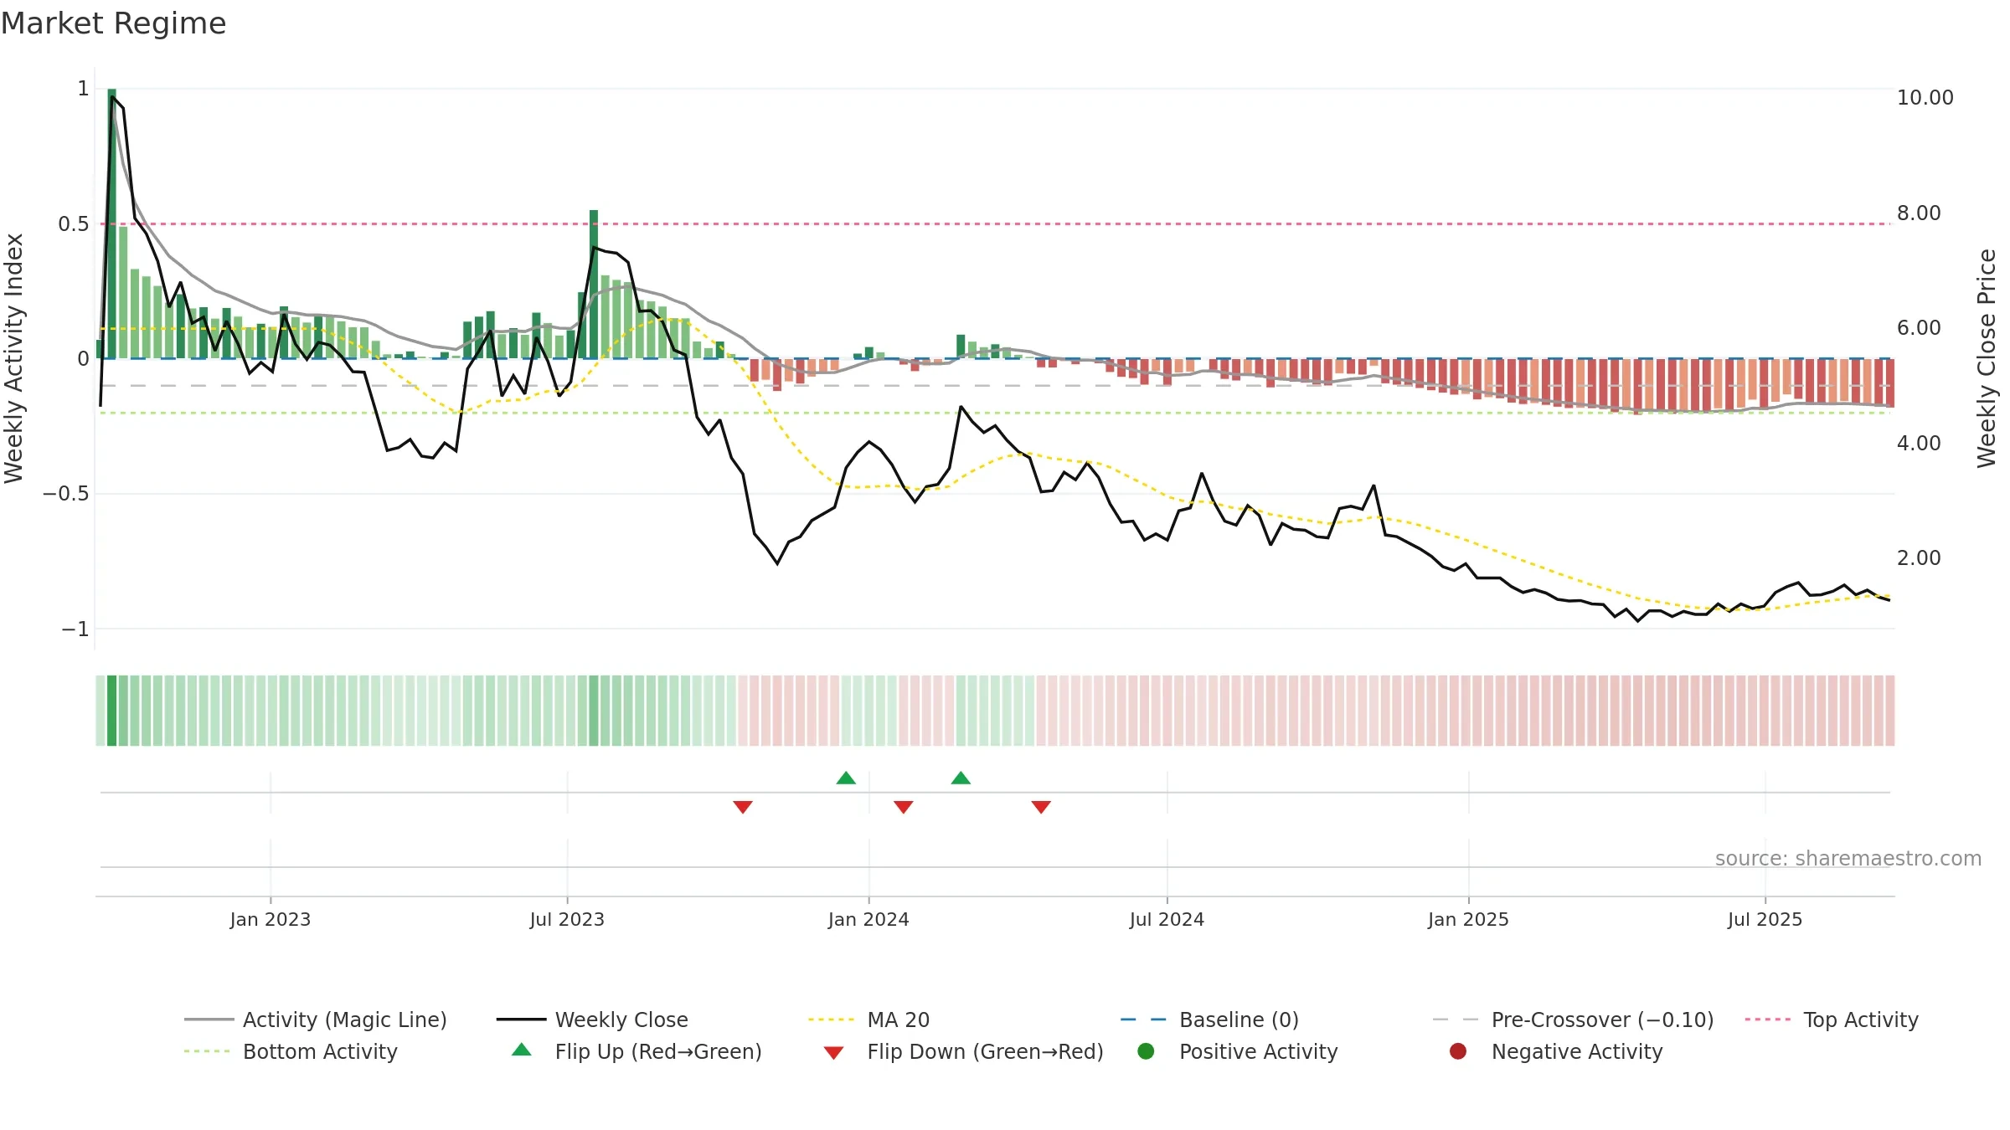Image resolution: width=2010 pixels, height=1130 pixels.
Task: Click the Market Regime chart title
Action: 113,23
